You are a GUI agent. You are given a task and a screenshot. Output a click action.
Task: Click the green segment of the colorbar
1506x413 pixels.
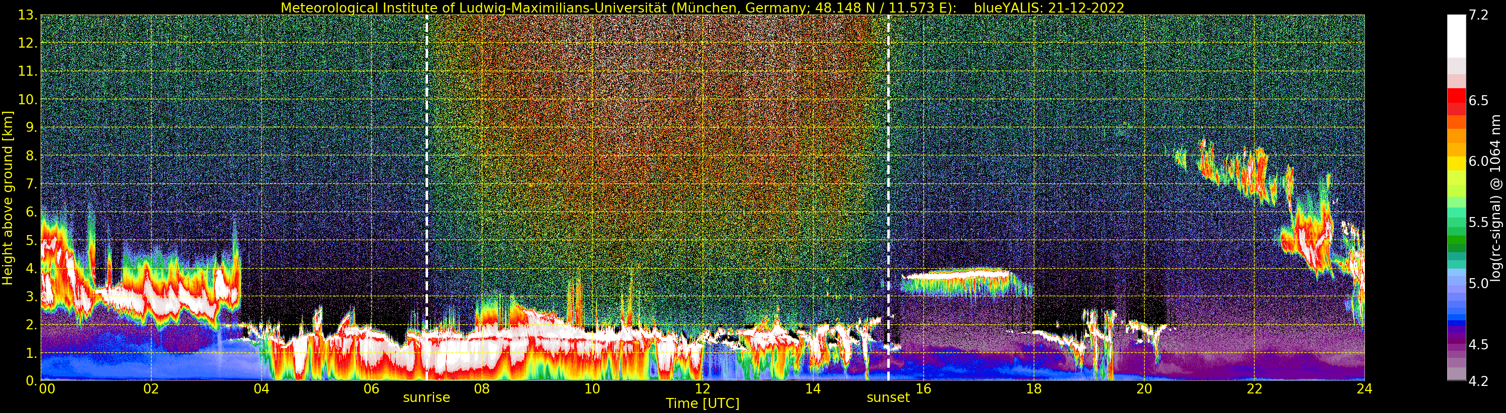(x=1456, y=241)
